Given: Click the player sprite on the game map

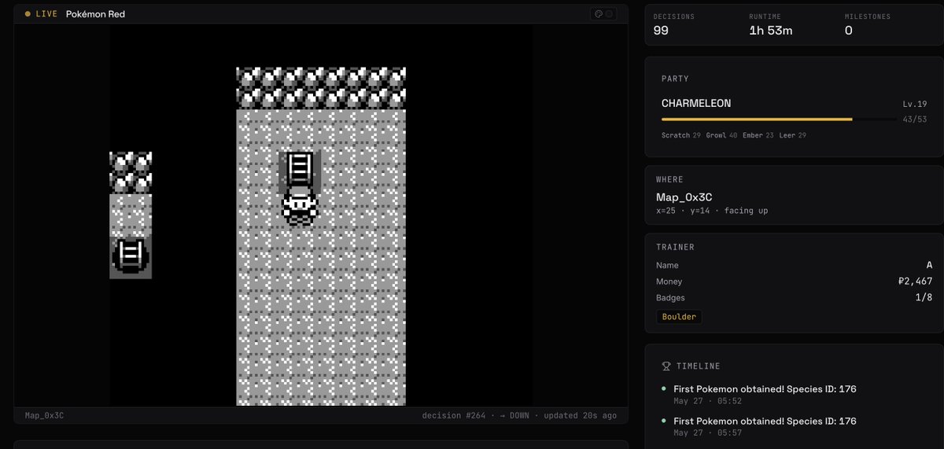Looking at the screenshot, I should click(x=300, y=207).
